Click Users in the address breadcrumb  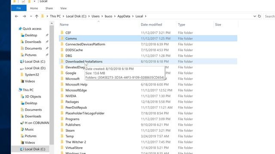(95, 16)
